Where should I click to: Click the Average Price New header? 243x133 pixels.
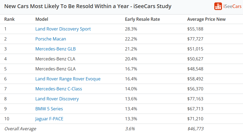[206, 19]
